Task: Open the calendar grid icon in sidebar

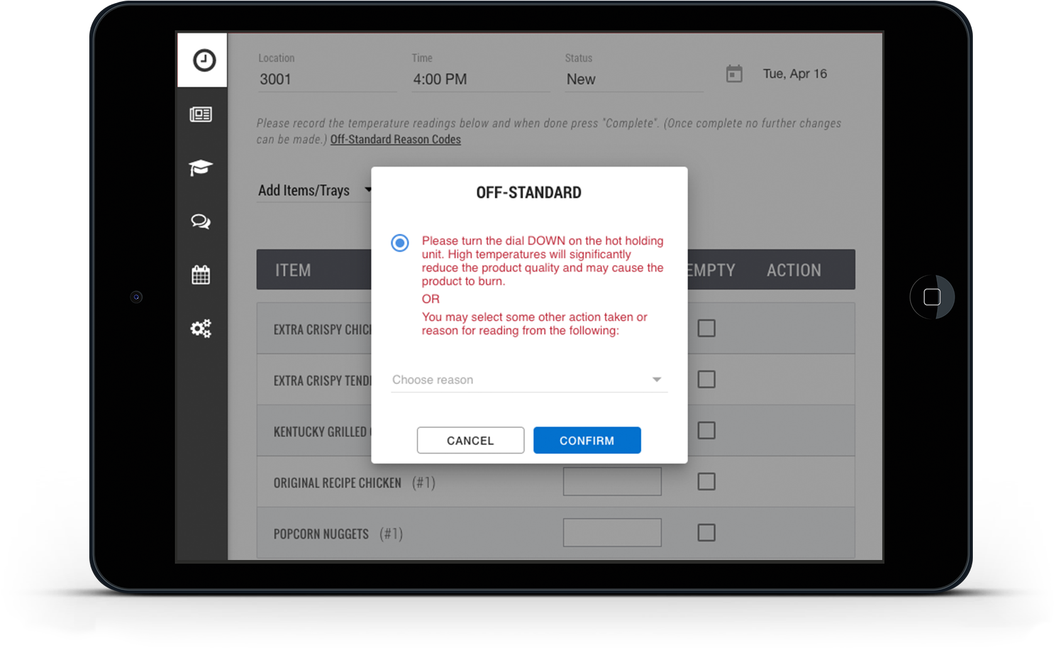Action: pyautogui.click(x=201, y=275)
